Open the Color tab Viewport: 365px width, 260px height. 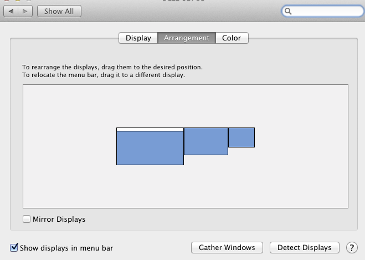tap(232, 38)
